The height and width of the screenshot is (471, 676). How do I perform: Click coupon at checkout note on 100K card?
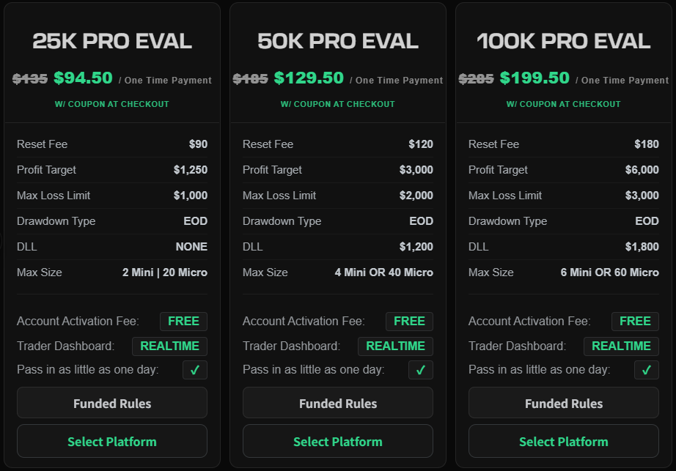click(x=564, y=104)
